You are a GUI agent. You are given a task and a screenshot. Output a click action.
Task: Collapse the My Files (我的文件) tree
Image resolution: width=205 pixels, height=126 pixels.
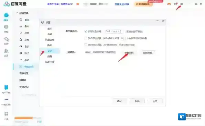(17, 13)
